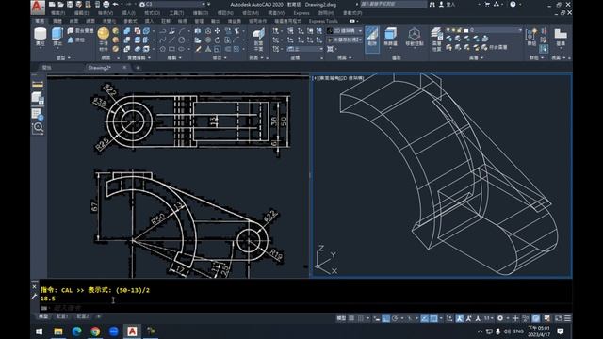Click Open file icon in Quick Access toolbar
603x339 pixels.
60,4
